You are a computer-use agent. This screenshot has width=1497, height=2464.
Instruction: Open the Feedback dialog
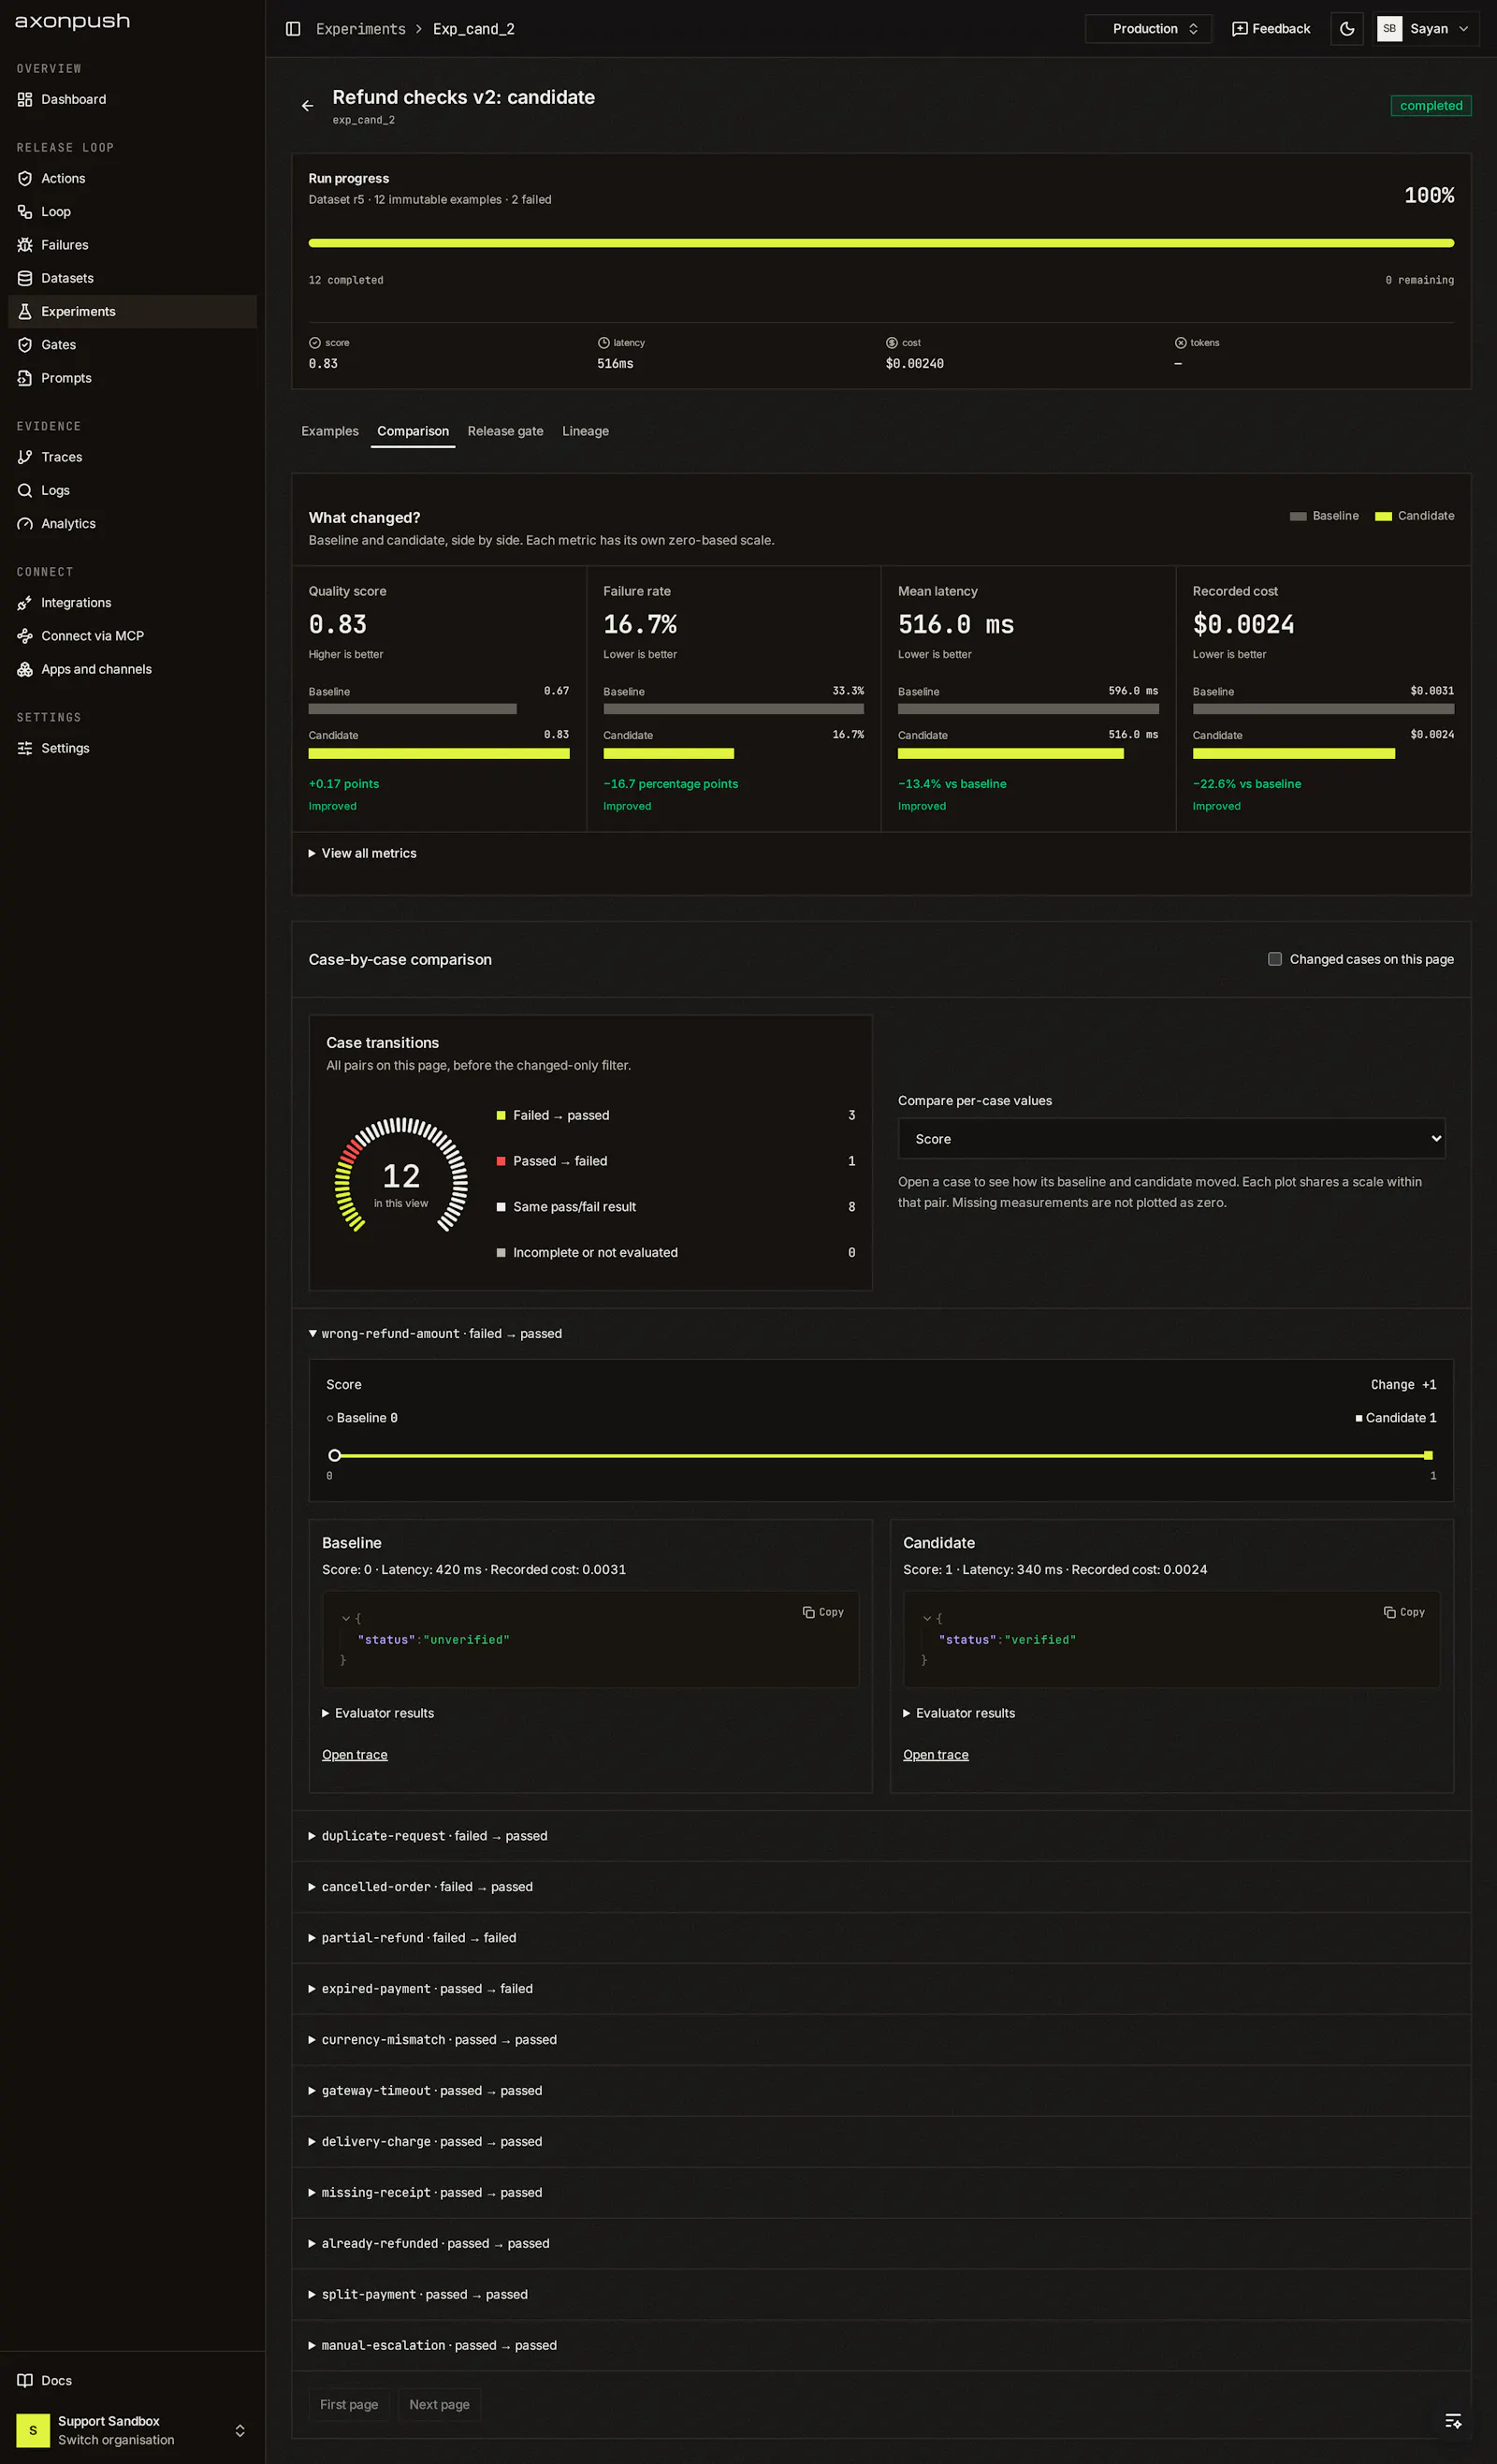(x=1271, y=29)
